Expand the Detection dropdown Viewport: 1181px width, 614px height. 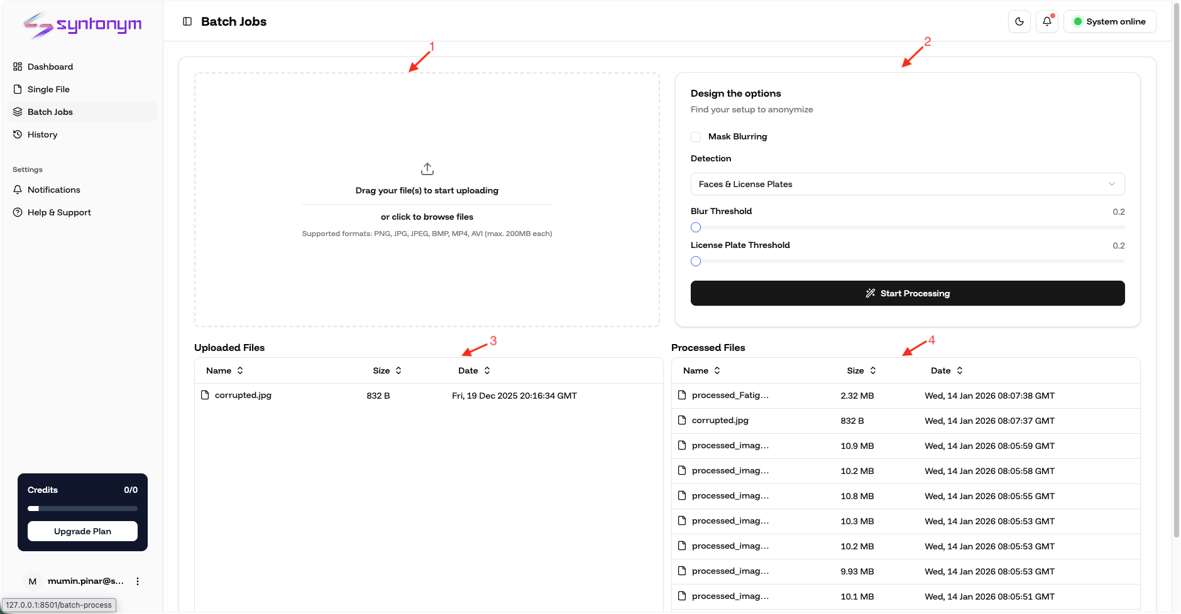pos(907,184)
